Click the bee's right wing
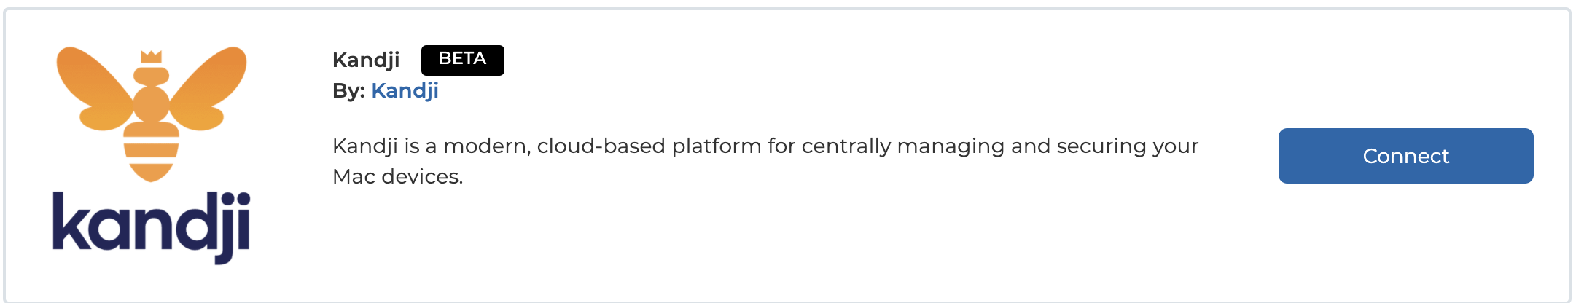1576x303 pixels. pos(209,89)
